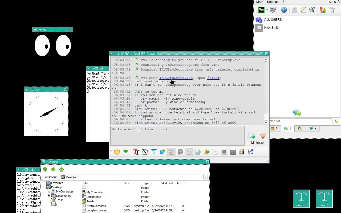The image size is (341, 213).
Task: Send a folder using the folder arrow icon
Action: tap(207, 152)
